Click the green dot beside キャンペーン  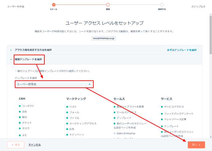click(x=67, y=135)
